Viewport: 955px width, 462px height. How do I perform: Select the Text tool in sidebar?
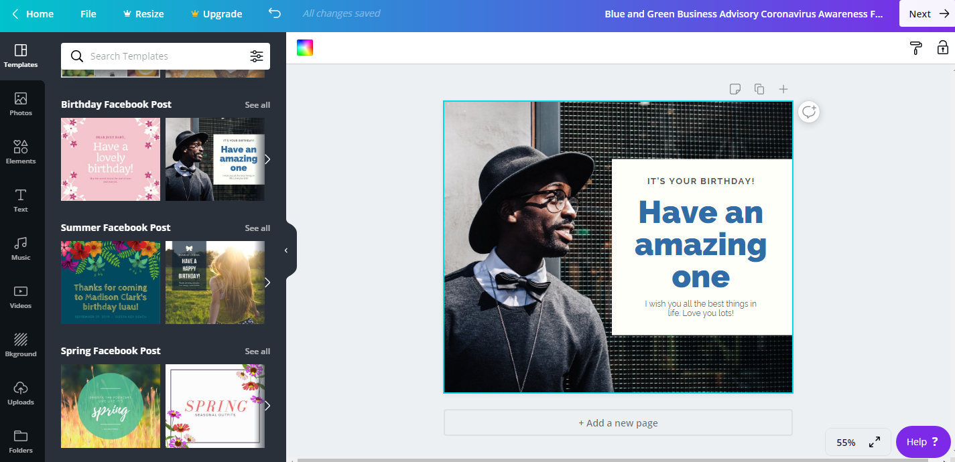pyautogui.click(x=21, y=201)
